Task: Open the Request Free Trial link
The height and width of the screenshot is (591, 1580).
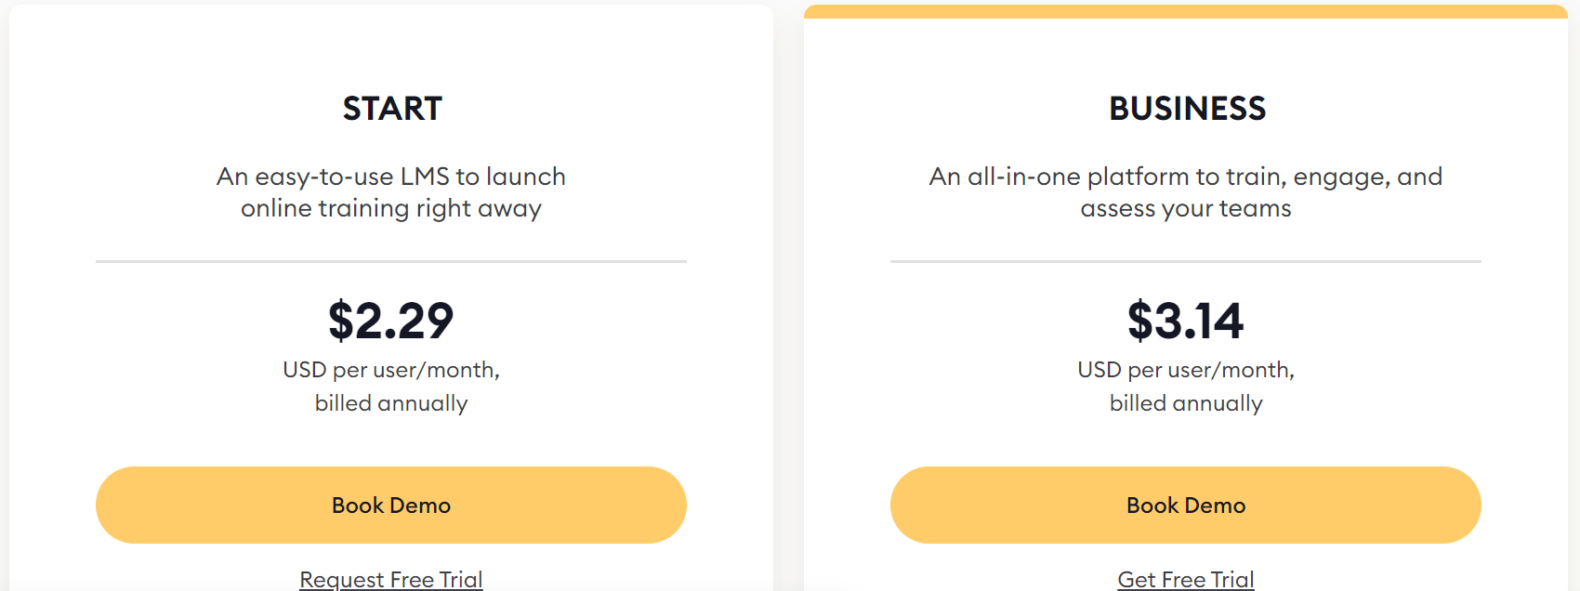Action: (391, 580)
